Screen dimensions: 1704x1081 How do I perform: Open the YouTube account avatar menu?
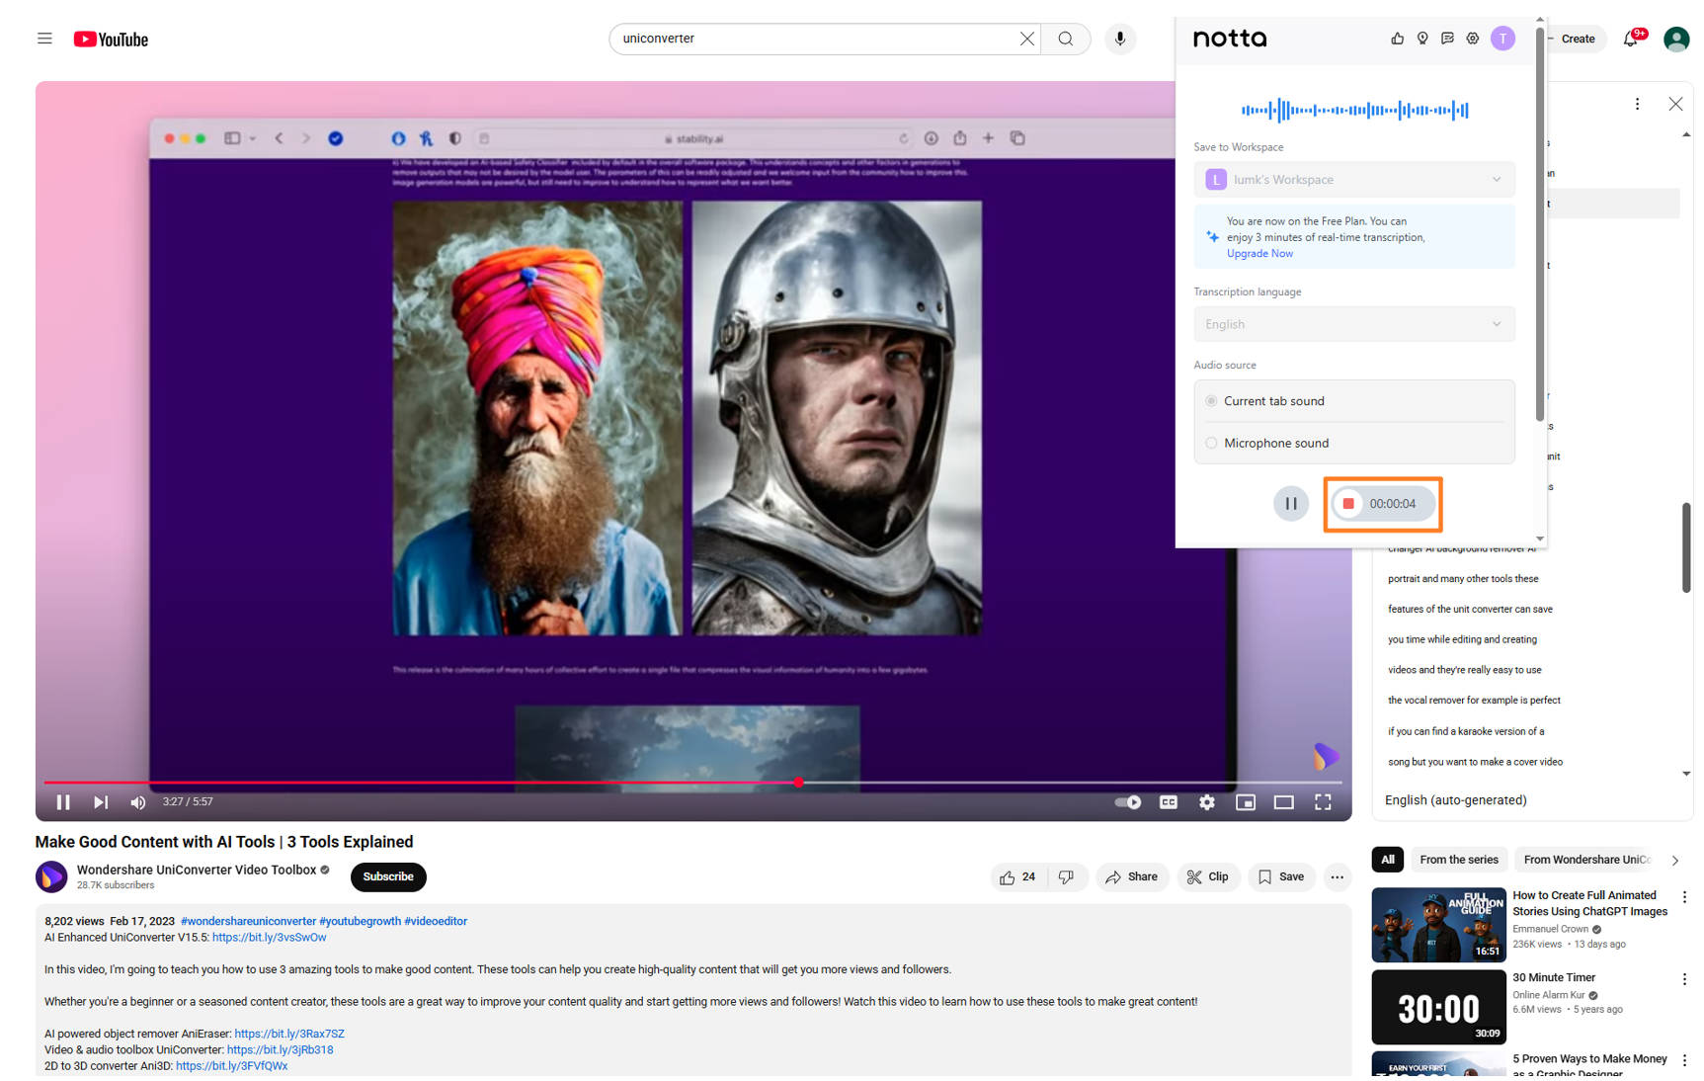pyautogui.click(x=1676, y=39)
